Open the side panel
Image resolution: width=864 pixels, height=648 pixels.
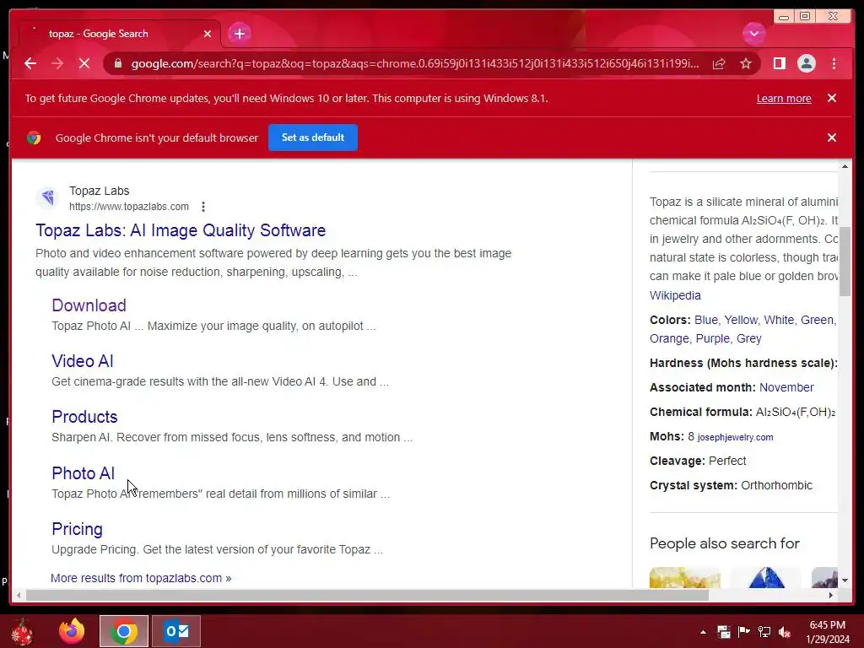(x=779, y=63)
